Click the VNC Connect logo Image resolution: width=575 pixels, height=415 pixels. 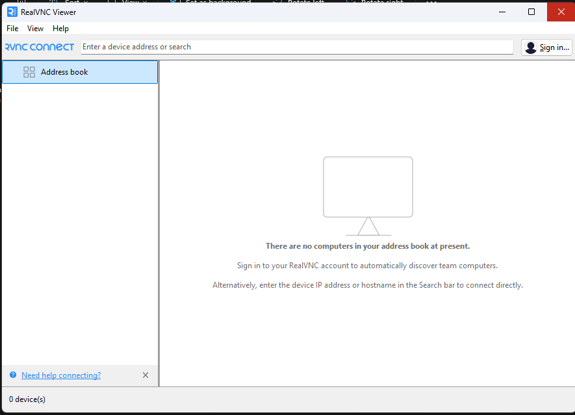coord(39,46)
